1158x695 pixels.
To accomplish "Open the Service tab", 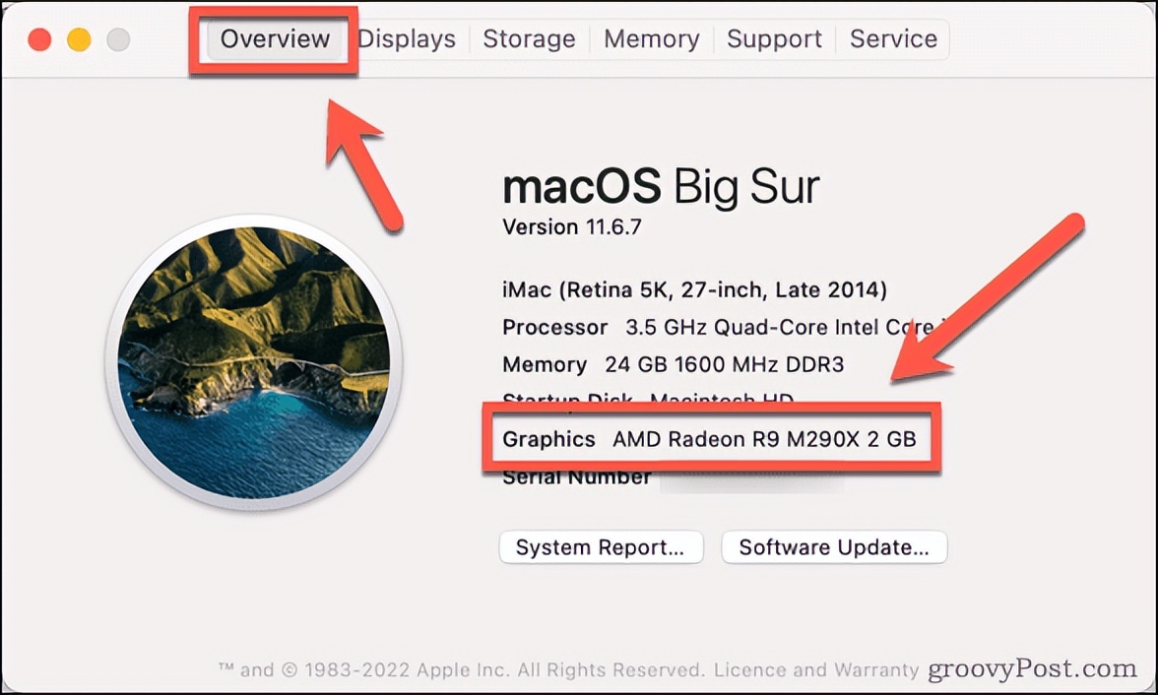I will click(893, 39).
